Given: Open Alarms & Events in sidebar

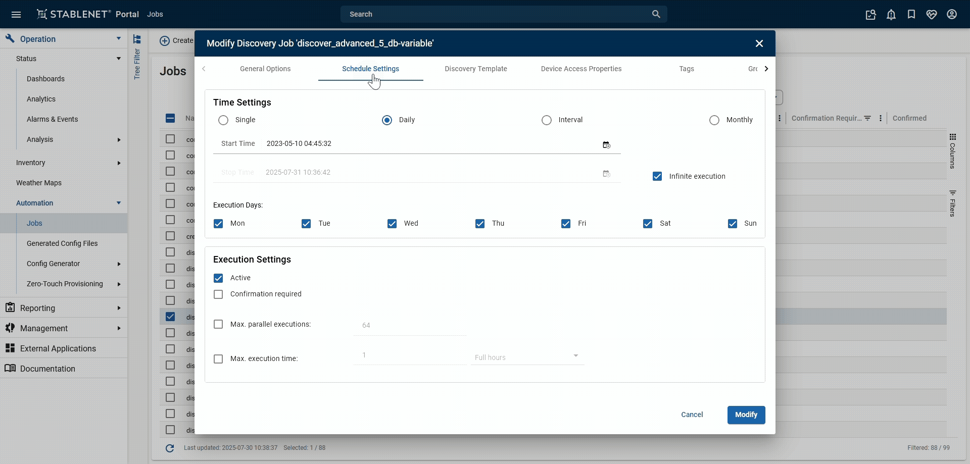Looking at the screenshot, I should click(x=52, y=119).
